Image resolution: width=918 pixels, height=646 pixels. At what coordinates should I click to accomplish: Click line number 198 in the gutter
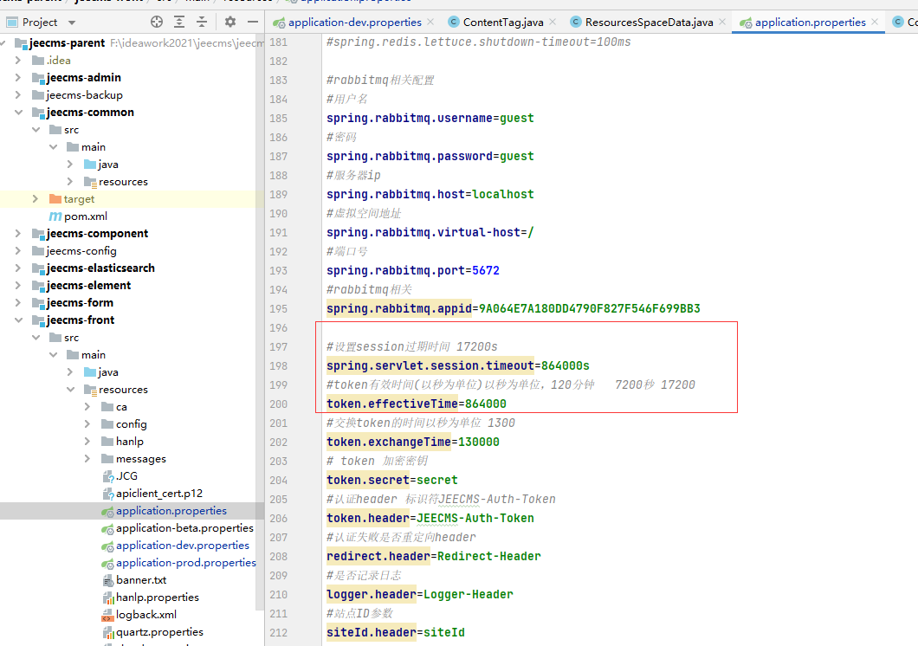279,365
